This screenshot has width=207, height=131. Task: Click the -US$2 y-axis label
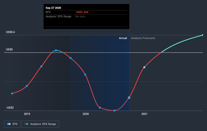[10, 108]
